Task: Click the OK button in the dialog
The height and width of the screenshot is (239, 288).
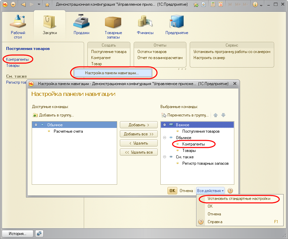Action: click(x=172, y=191)
